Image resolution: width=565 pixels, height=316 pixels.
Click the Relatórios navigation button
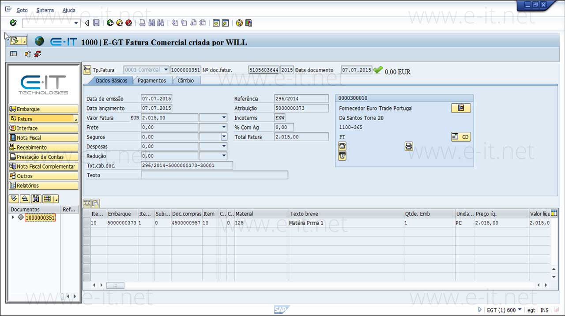click(43, 185)
